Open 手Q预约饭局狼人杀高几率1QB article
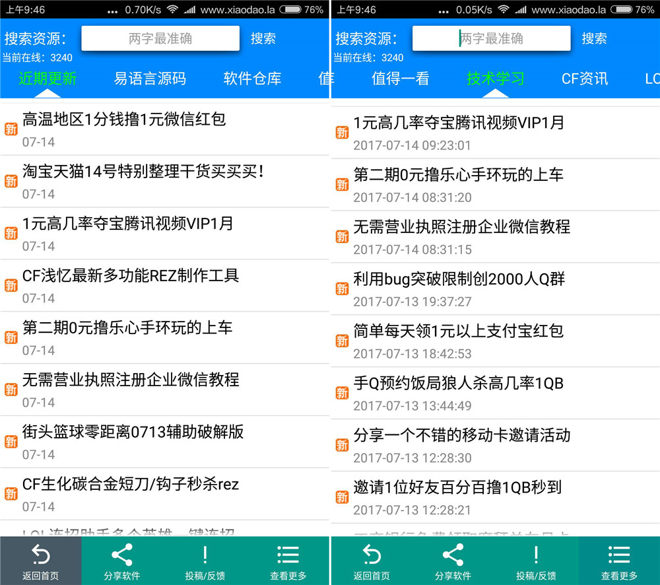 tap(496, 394)
